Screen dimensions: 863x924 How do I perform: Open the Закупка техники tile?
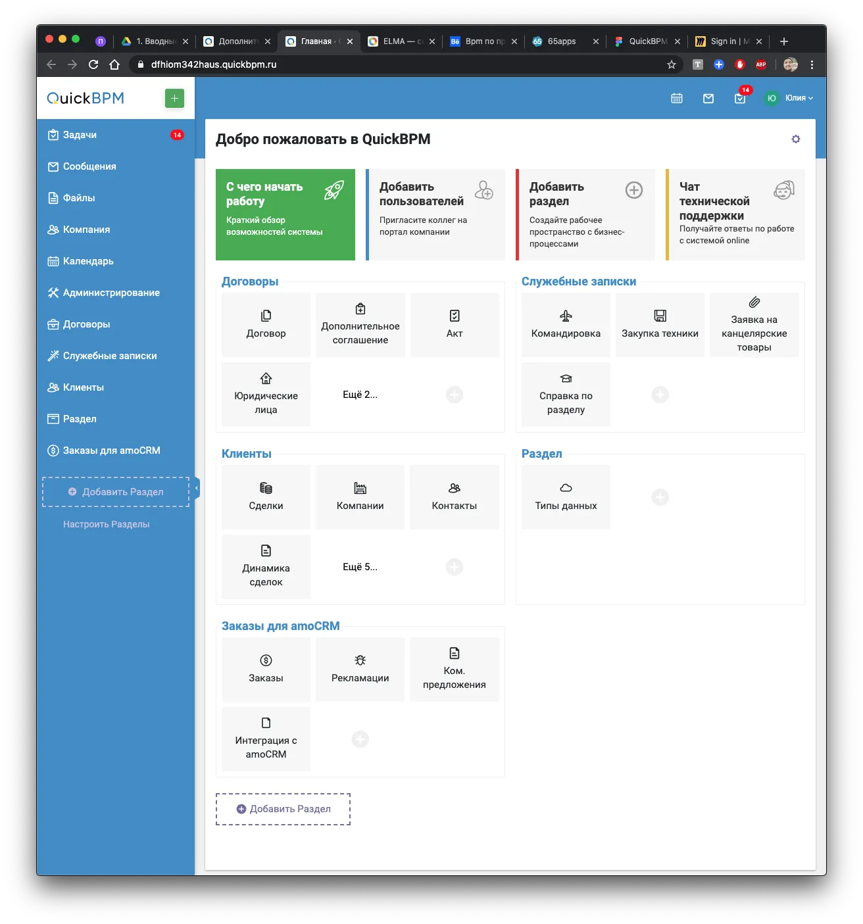click(x=660, y=325)
